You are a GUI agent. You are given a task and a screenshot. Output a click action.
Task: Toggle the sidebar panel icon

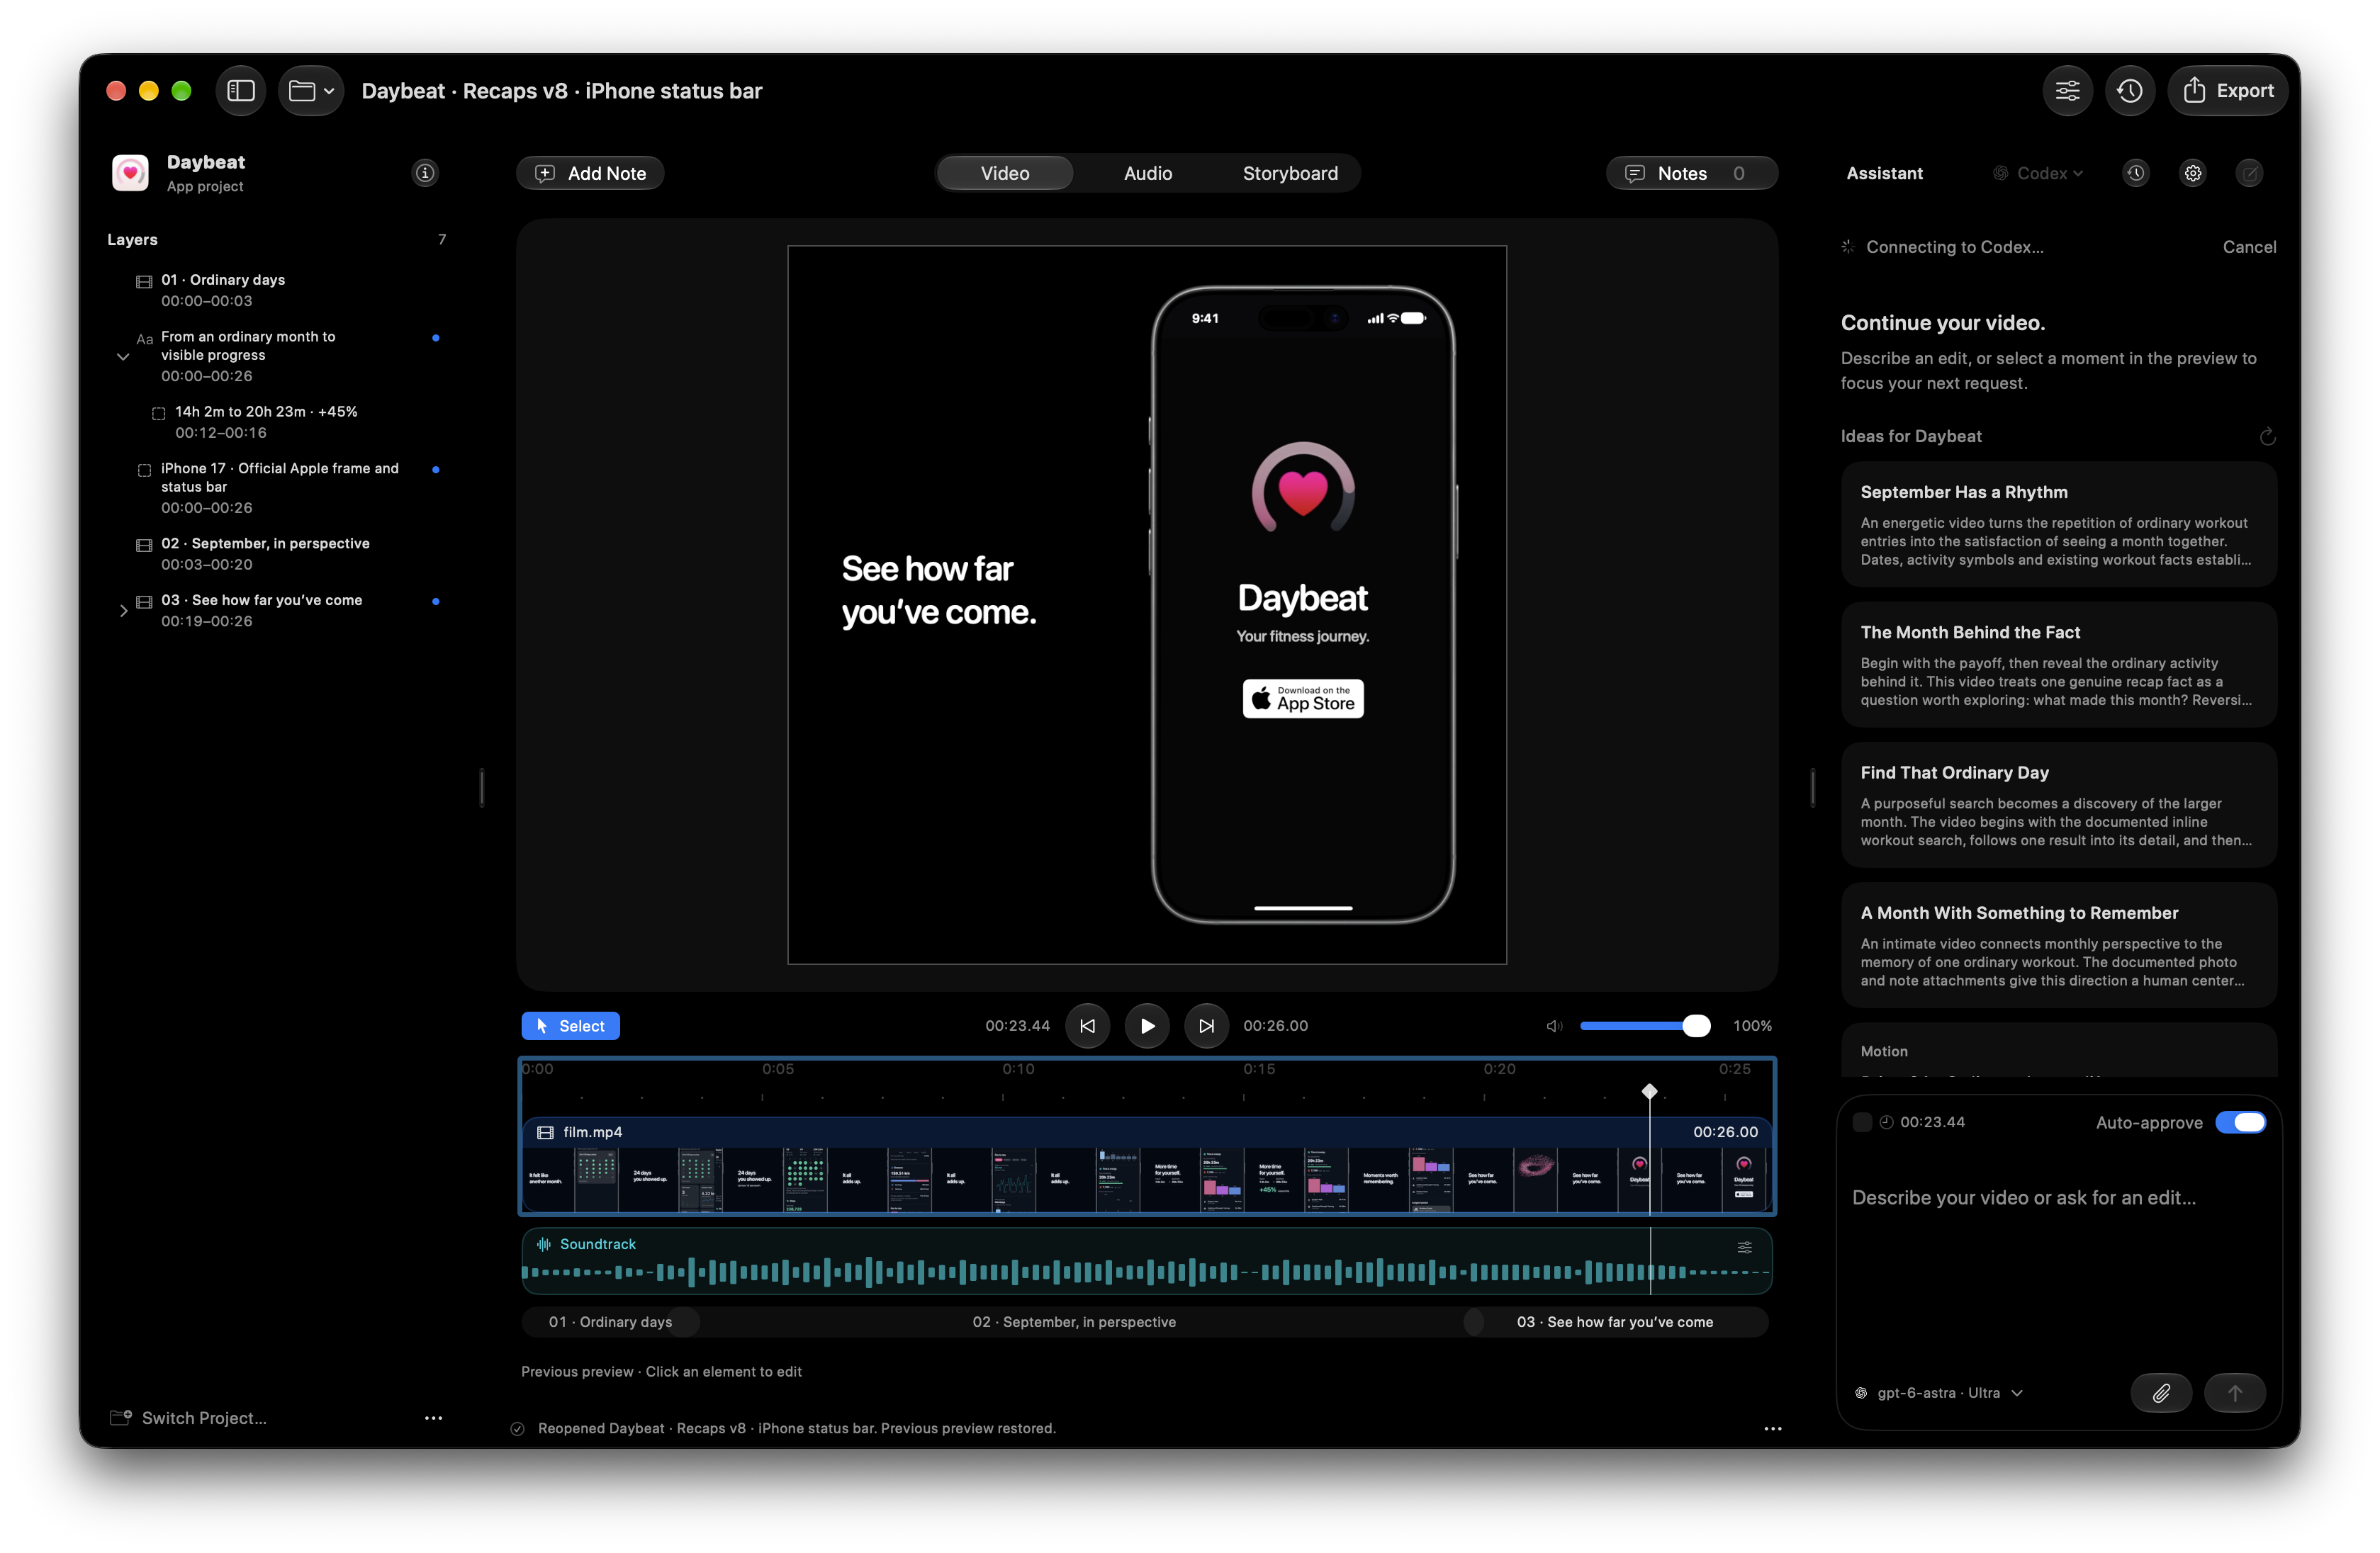[x=241, y=91]
